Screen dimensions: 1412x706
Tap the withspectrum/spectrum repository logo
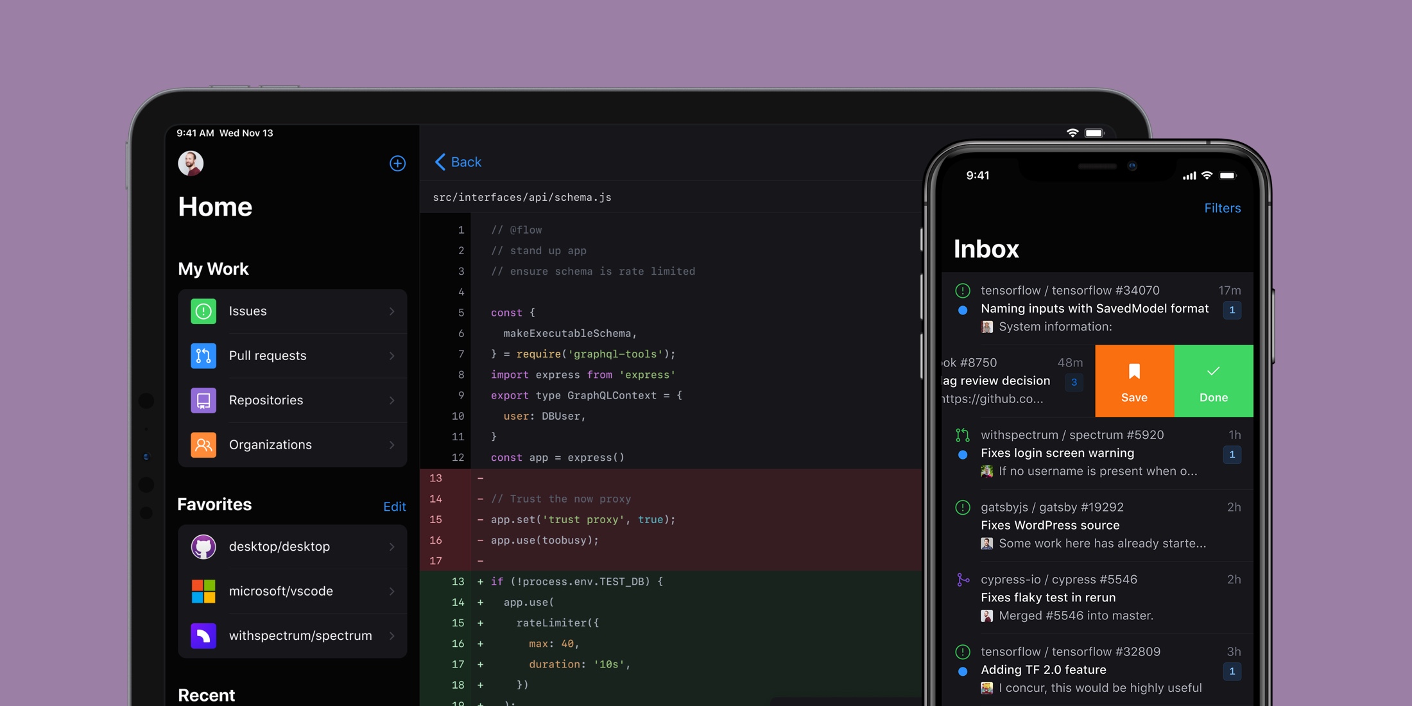click(x=203, y=635)
